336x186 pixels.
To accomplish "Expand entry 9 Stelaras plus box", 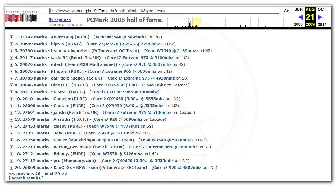I will coord(11,92).
